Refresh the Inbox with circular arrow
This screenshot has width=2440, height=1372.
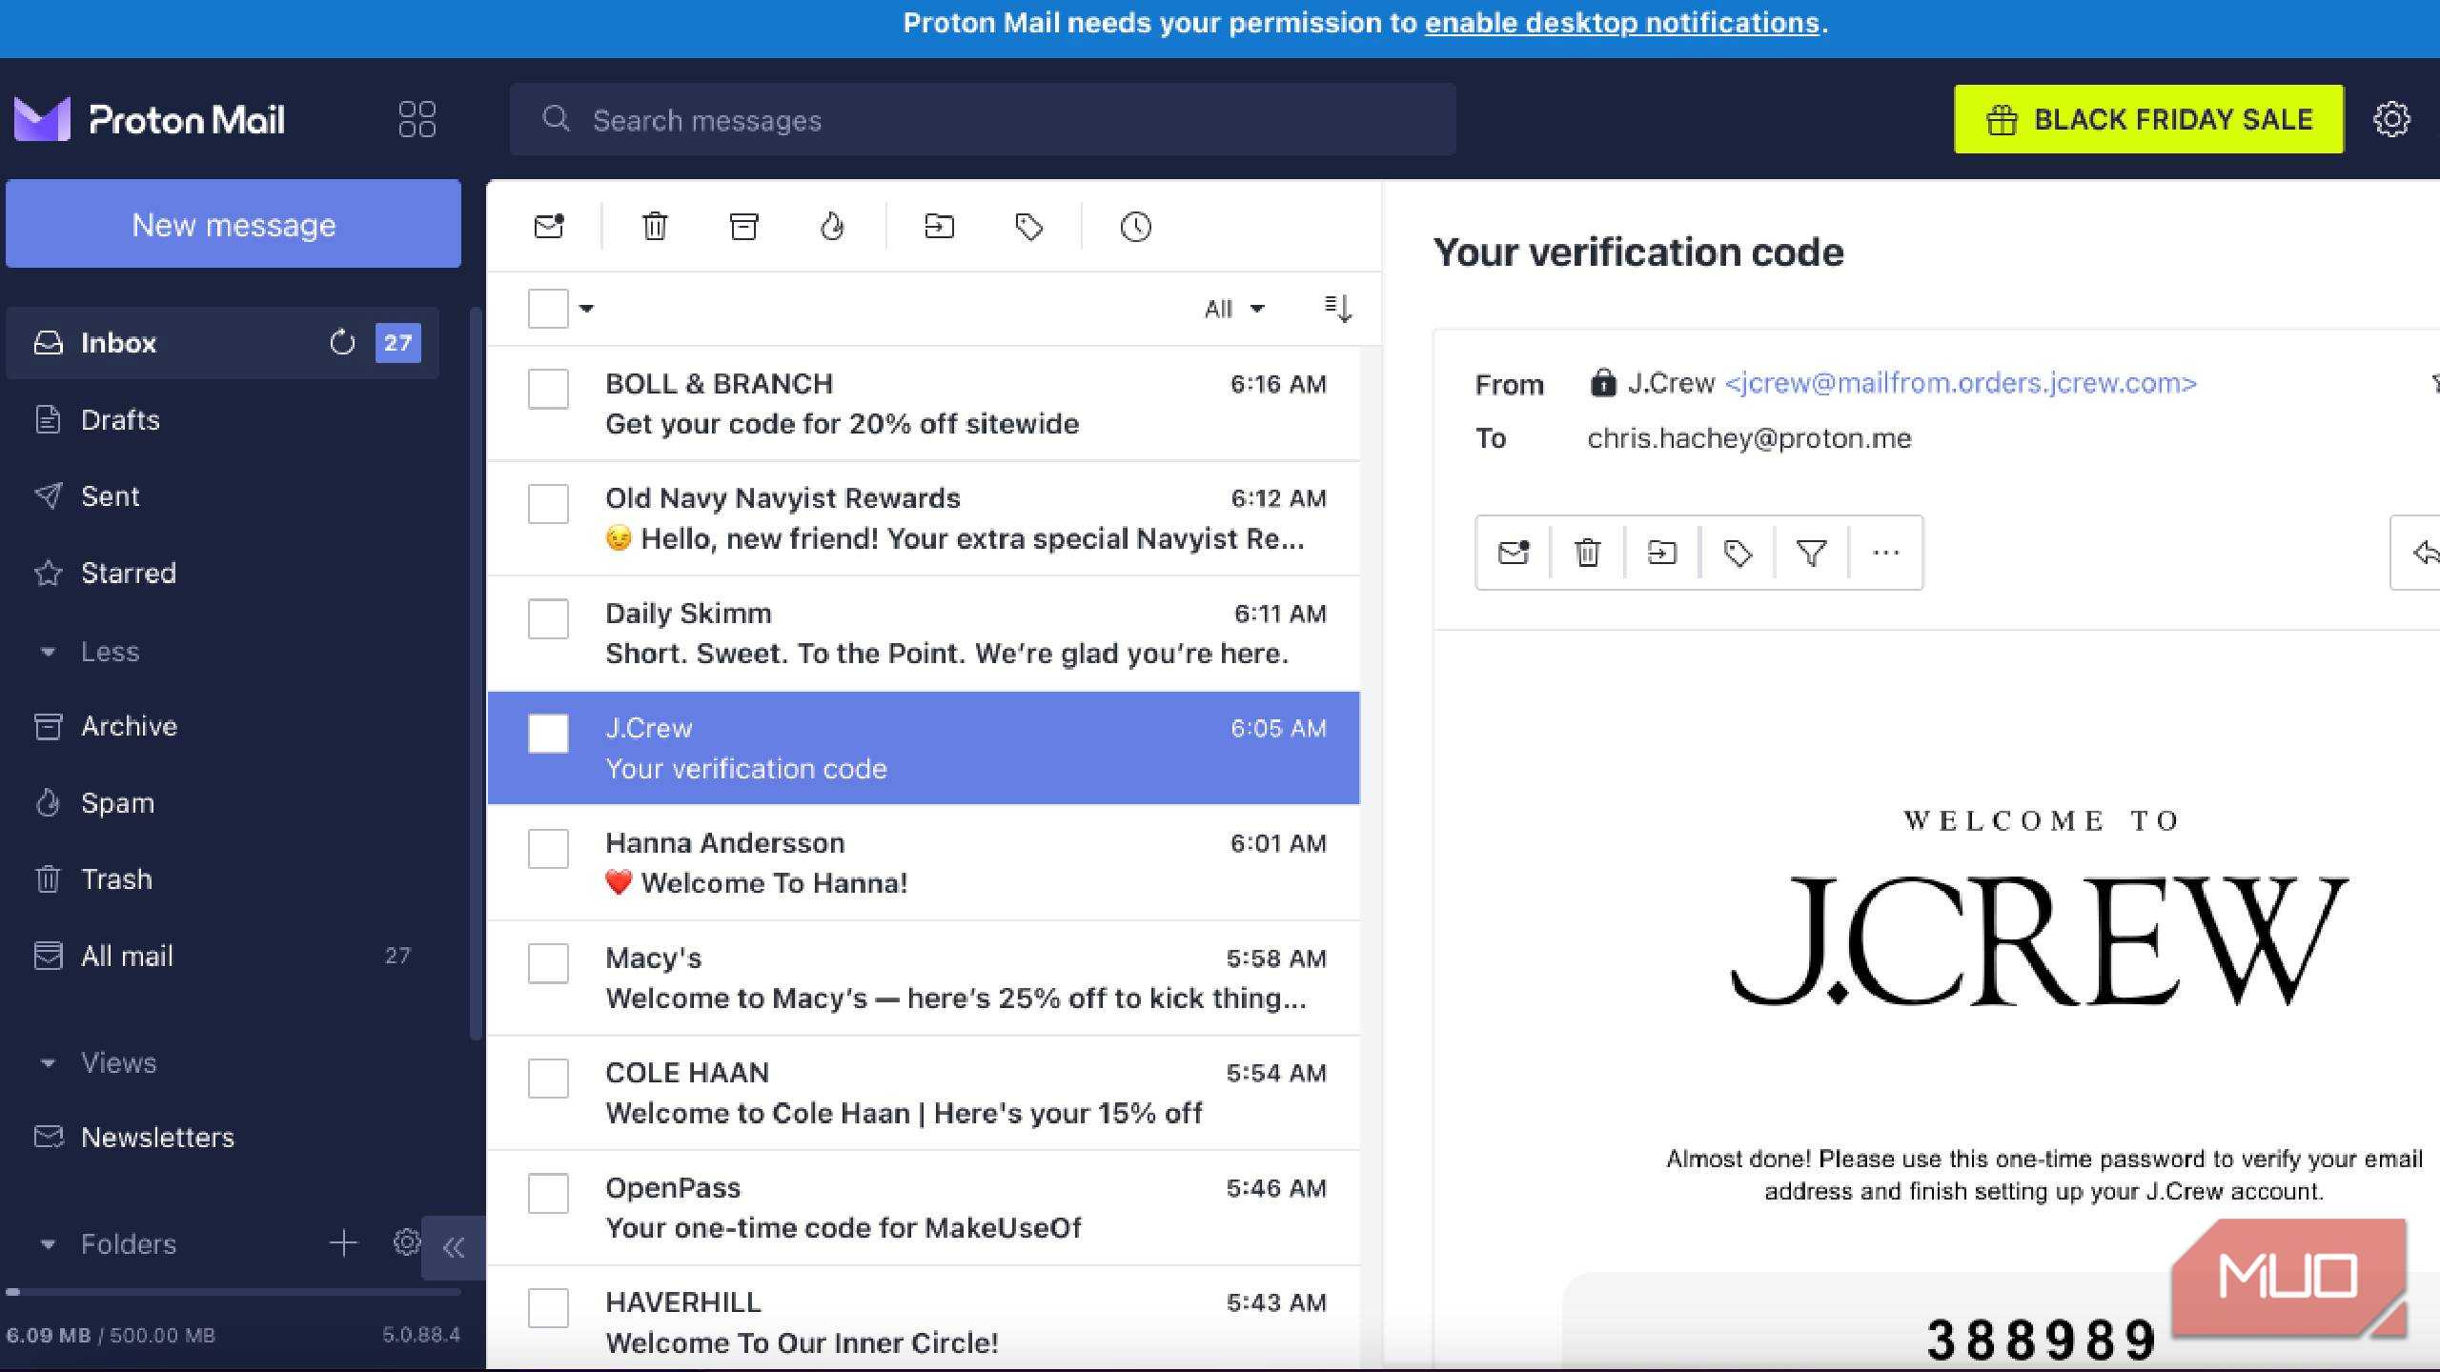[342, 343]
